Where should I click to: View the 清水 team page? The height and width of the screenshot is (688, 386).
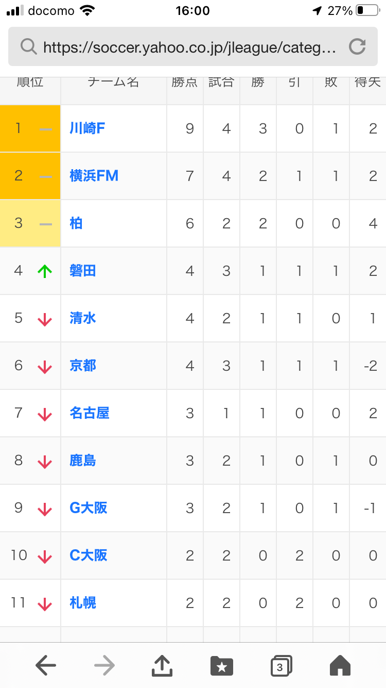pyautogui.click(x=83, y=318)
